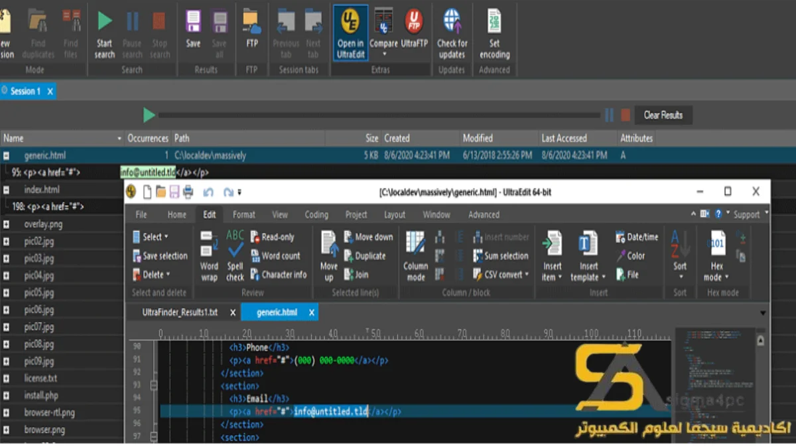Click the search progress bar

point(378,115)
